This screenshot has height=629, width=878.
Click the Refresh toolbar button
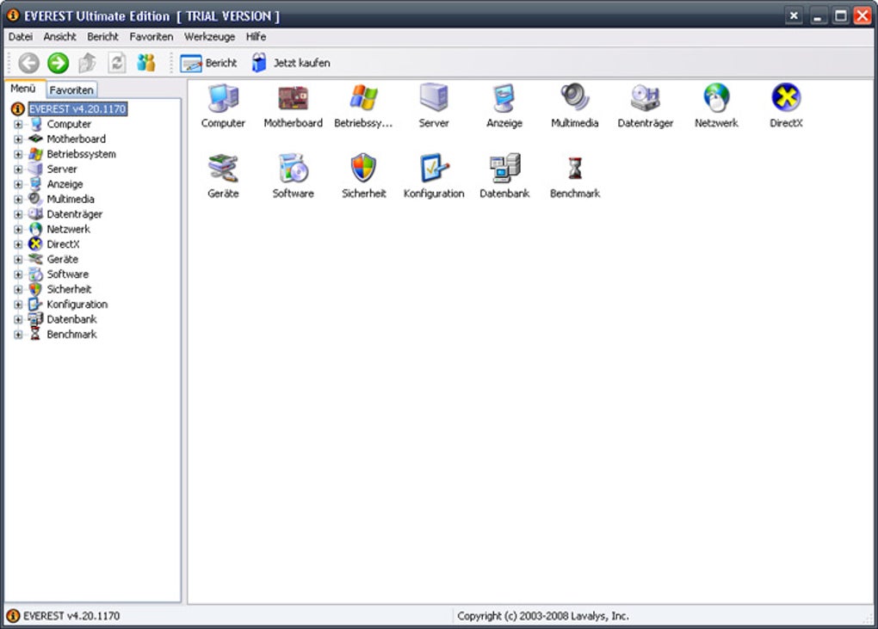[x=116, y=63]
